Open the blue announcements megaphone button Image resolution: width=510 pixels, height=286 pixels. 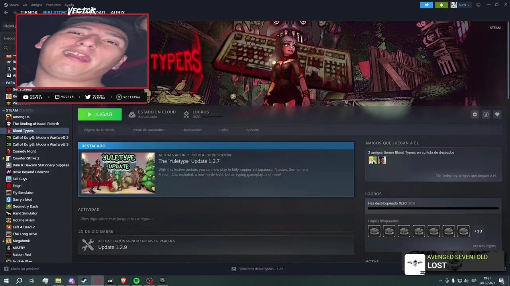coord(426,5)
